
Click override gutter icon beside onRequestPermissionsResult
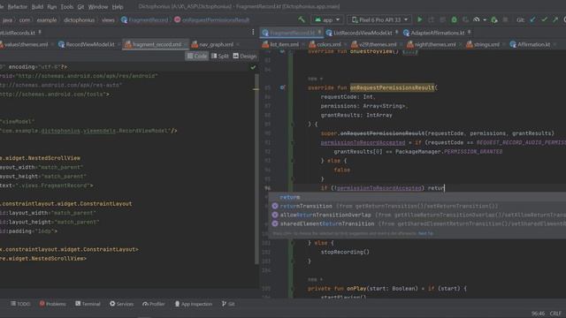click(282, 87)
